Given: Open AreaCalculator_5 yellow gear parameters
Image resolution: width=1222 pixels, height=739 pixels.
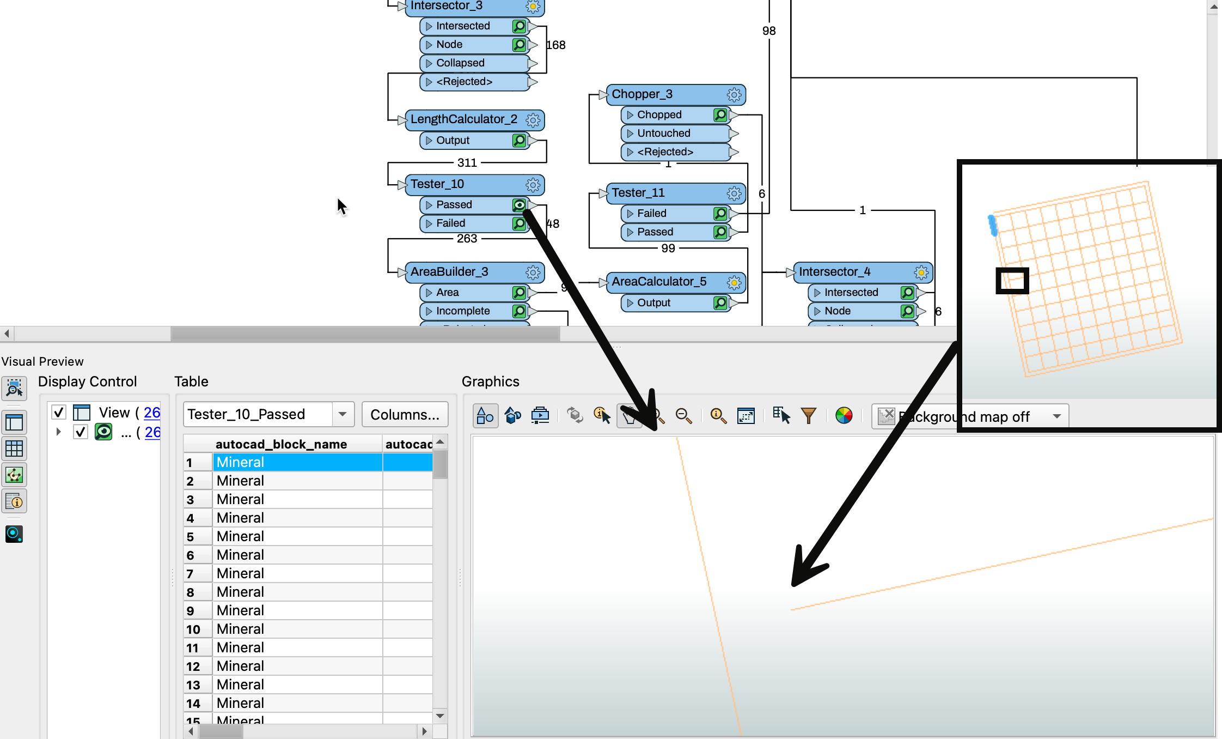Looking at the screenshot, I should click(x=734, y=282).
